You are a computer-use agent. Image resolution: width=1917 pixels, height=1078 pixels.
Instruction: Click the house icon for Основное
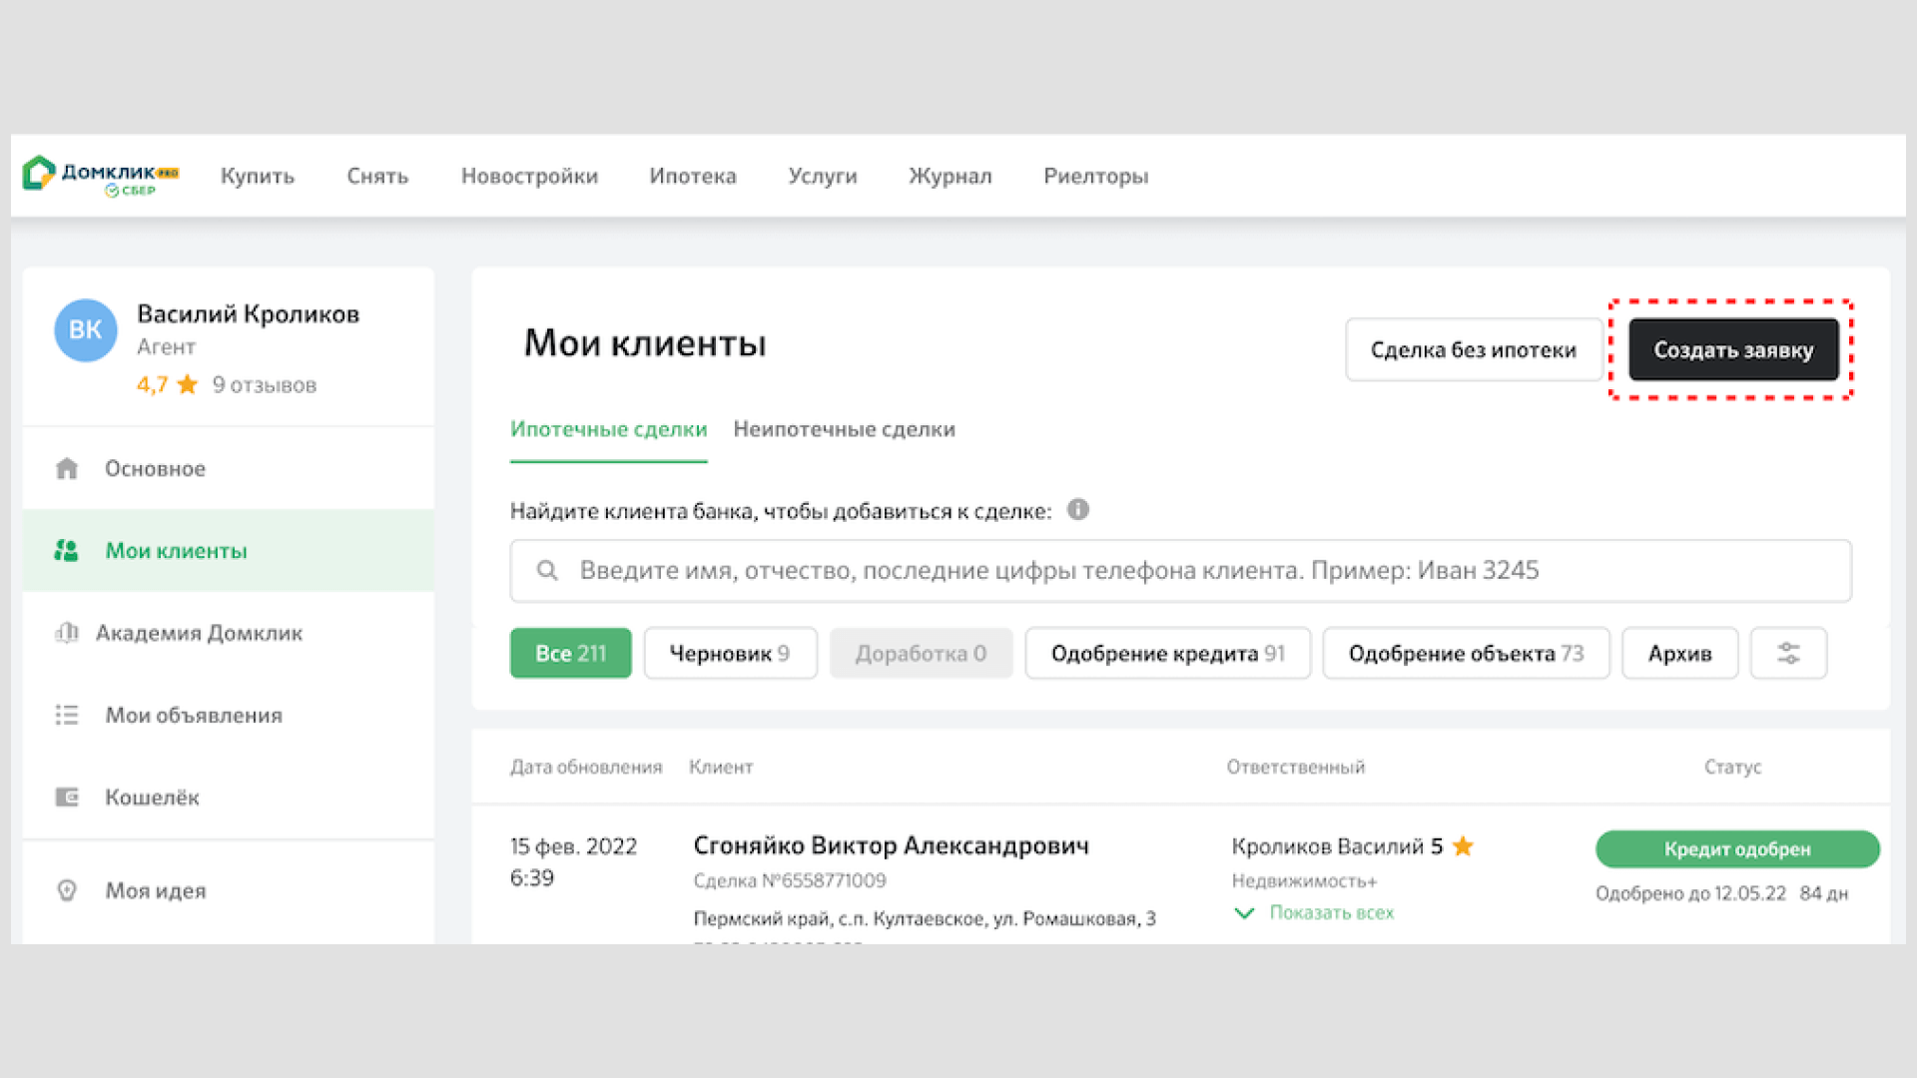[67, 469]
